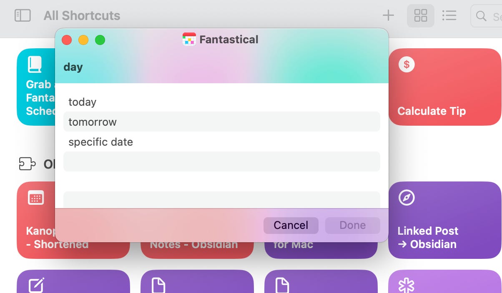Switch to list view in Shortcuts
The width and height of the screenshot is (502, 293).
pyautogui.click(x=449, y=16)
